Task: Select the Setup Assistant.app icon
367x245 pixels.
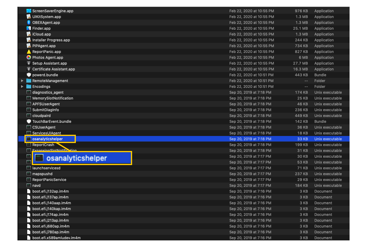Action: [29, 63]
